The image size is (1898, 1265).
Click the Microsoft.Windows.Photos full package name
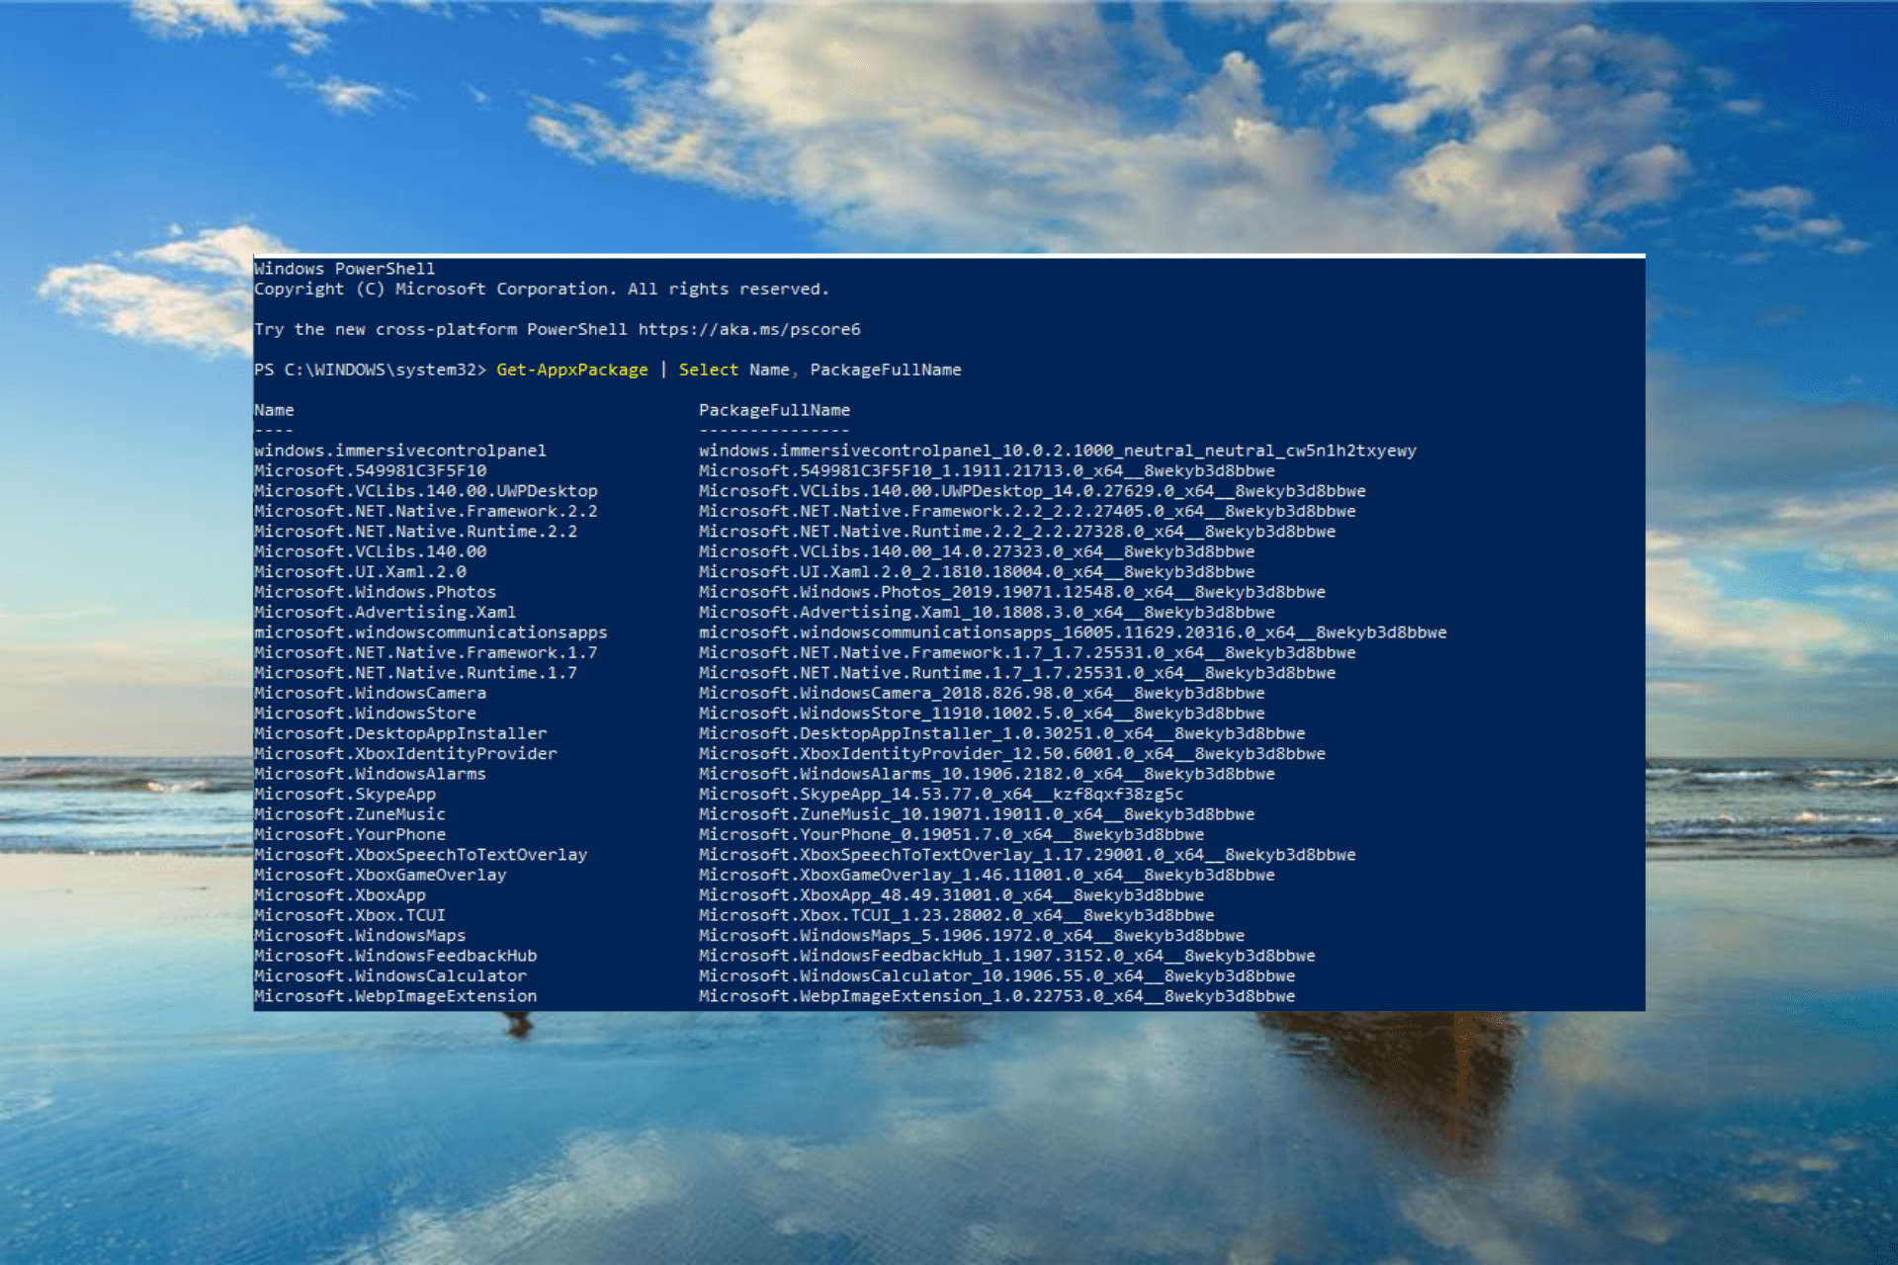(1011, 591)
